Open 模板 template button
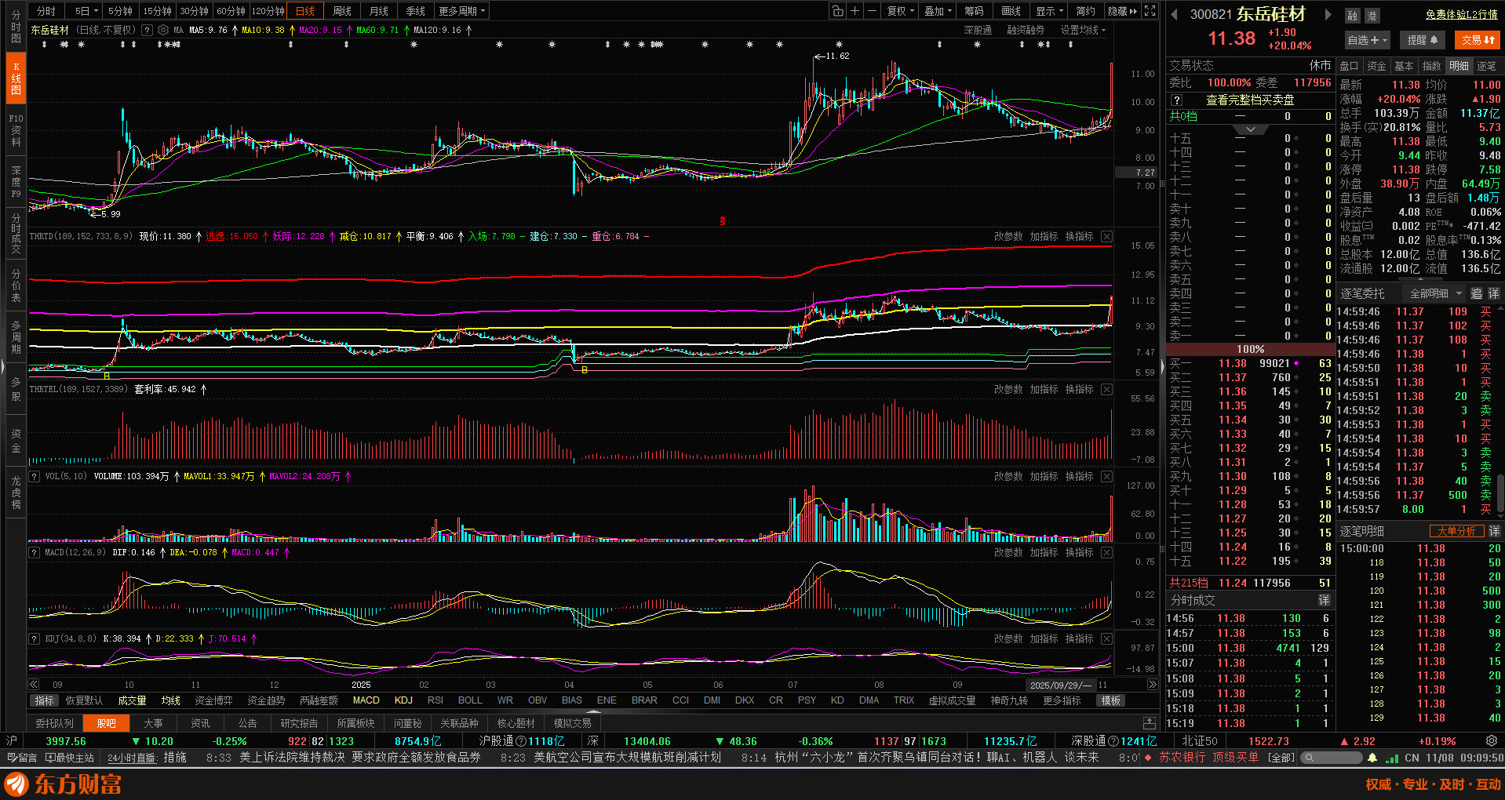 1111,700
